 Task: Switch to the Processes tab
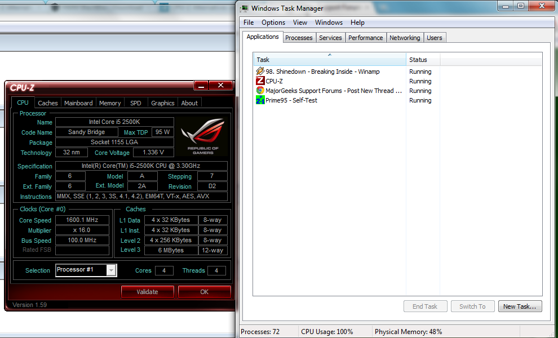click(299, 38)
